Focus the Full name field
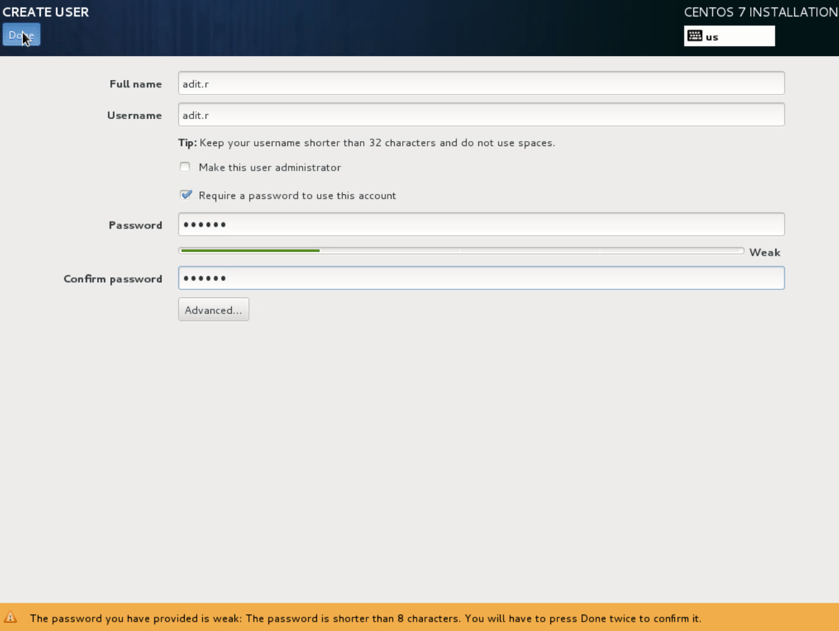Viewport: 839px width, 631px height. 481,83
